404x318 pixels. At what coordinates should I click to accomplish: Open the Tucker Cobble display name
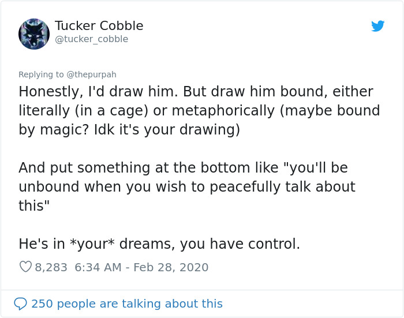[99, 26]
